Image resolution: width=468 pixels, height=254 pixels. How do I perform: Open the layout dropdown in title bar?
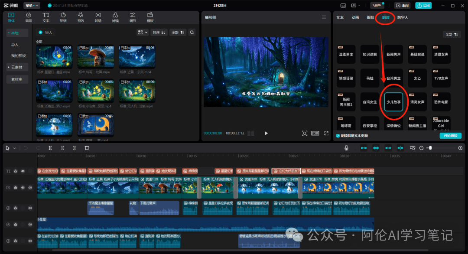pyautogui.click(x=355, y=5)
